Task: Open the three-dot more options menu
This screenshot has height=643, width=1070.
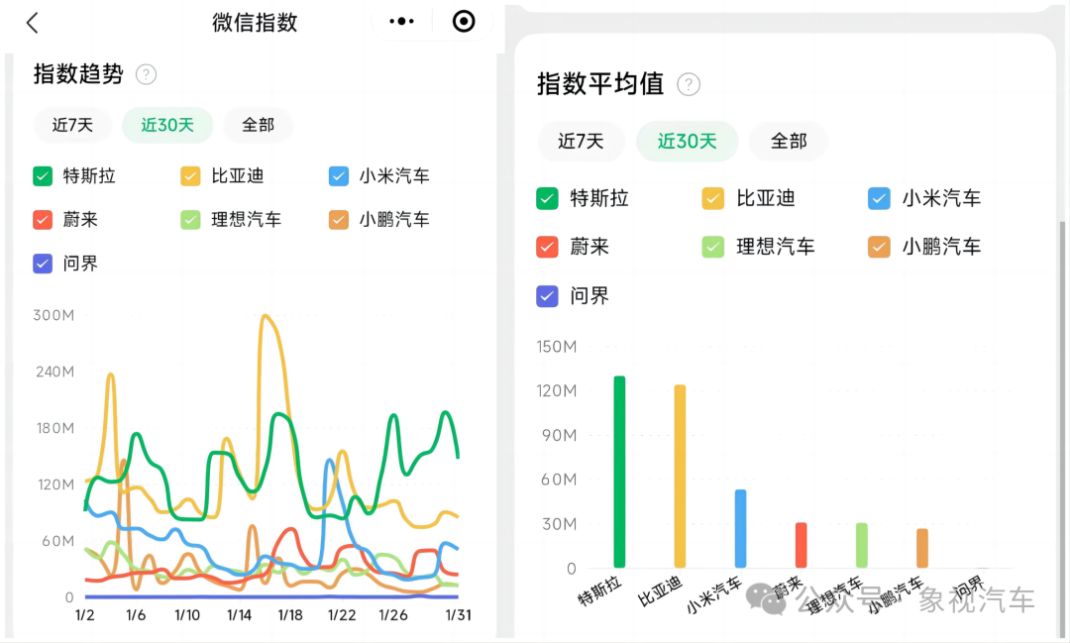Action: pyautogui.click(x=400, y=20)
